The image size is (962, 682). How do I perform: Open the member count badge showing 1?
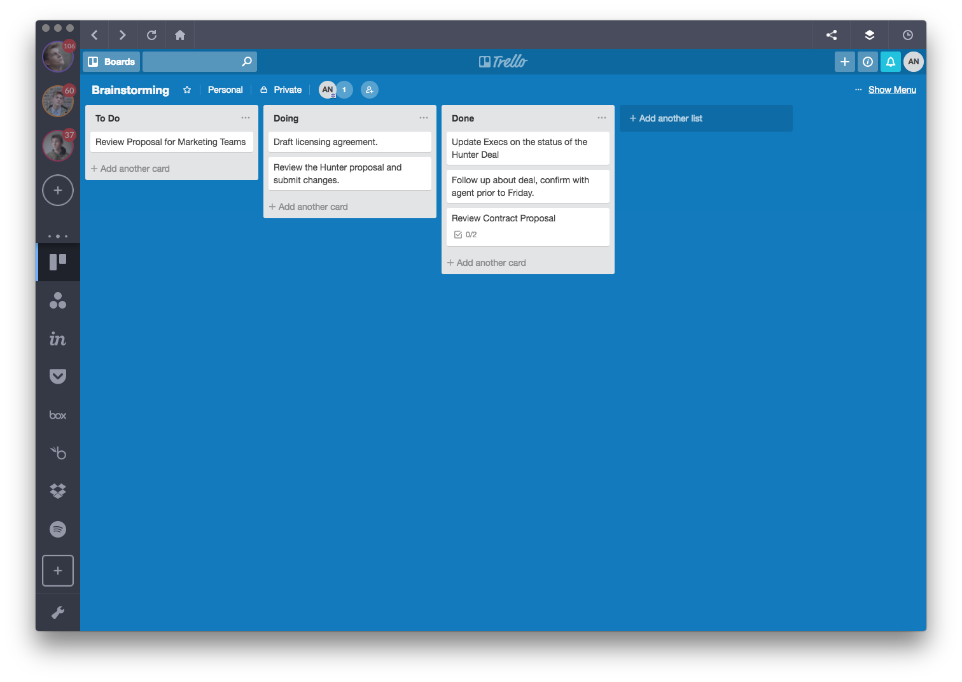coord(344,90)
